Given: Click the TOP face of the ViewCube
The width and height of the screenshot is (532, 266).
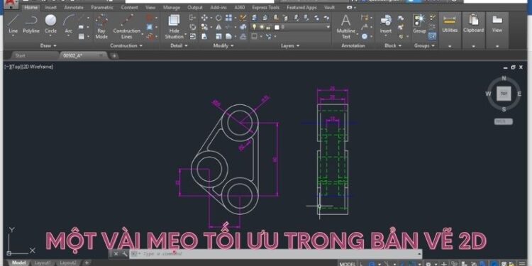Looking at the screenshot, I should tap(504, 94).
